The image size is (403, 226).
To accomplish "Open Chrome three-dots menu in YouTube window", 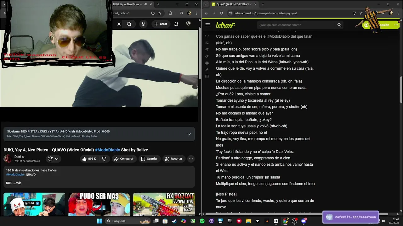I will tap(197, 13).
